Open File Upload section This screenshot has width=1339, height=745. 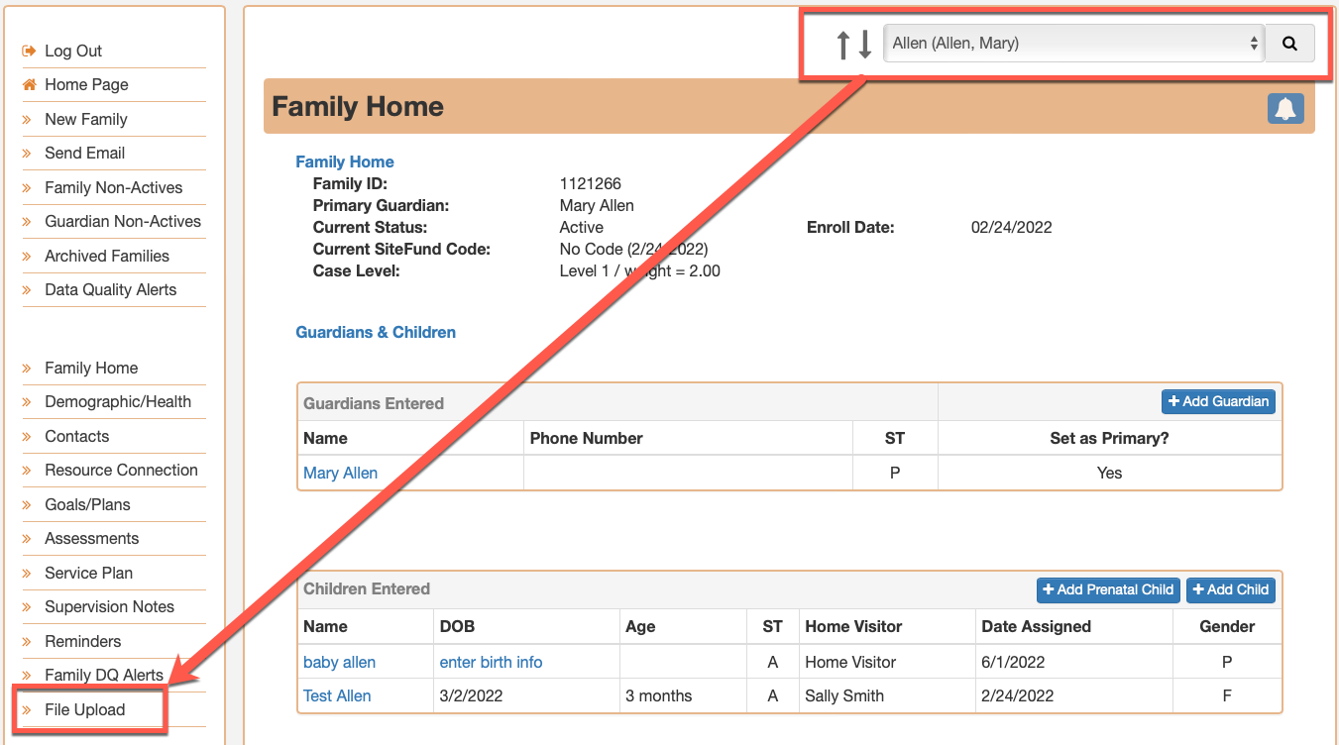click(84, 709)
